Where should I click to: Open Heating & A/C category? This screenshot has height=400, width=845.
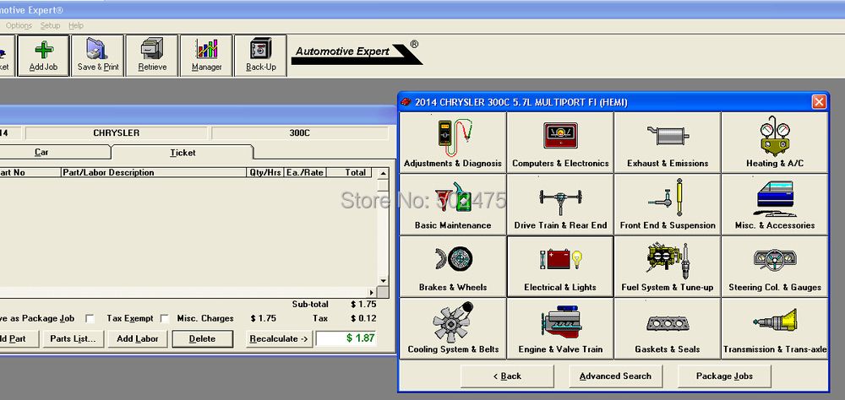point(774,142)
